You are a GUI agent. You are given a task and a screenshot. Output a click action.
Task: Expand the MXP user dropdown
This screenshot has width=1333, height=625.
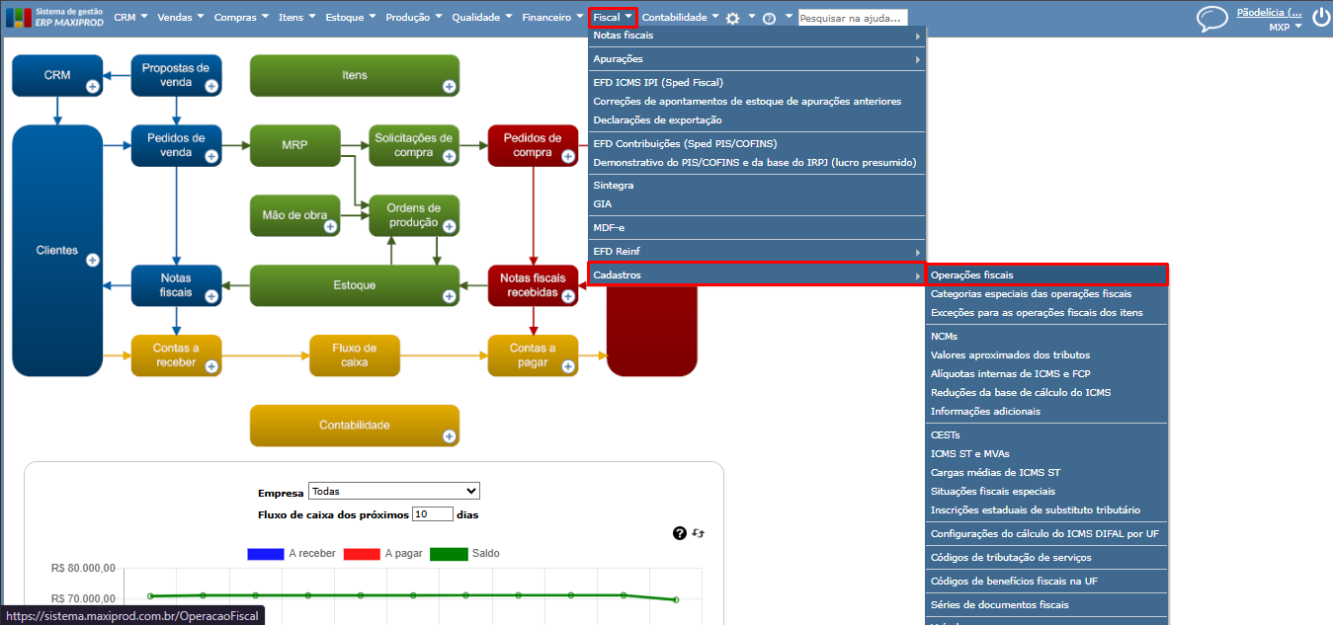pyautogui.click(x=1286, y=28)
